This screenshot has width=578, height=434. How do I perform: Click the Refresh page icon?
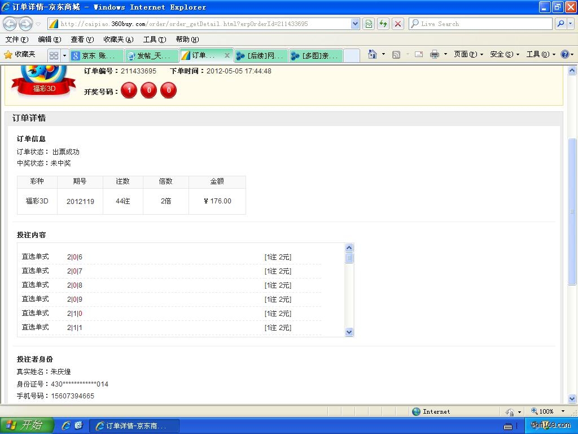[383, 24]
